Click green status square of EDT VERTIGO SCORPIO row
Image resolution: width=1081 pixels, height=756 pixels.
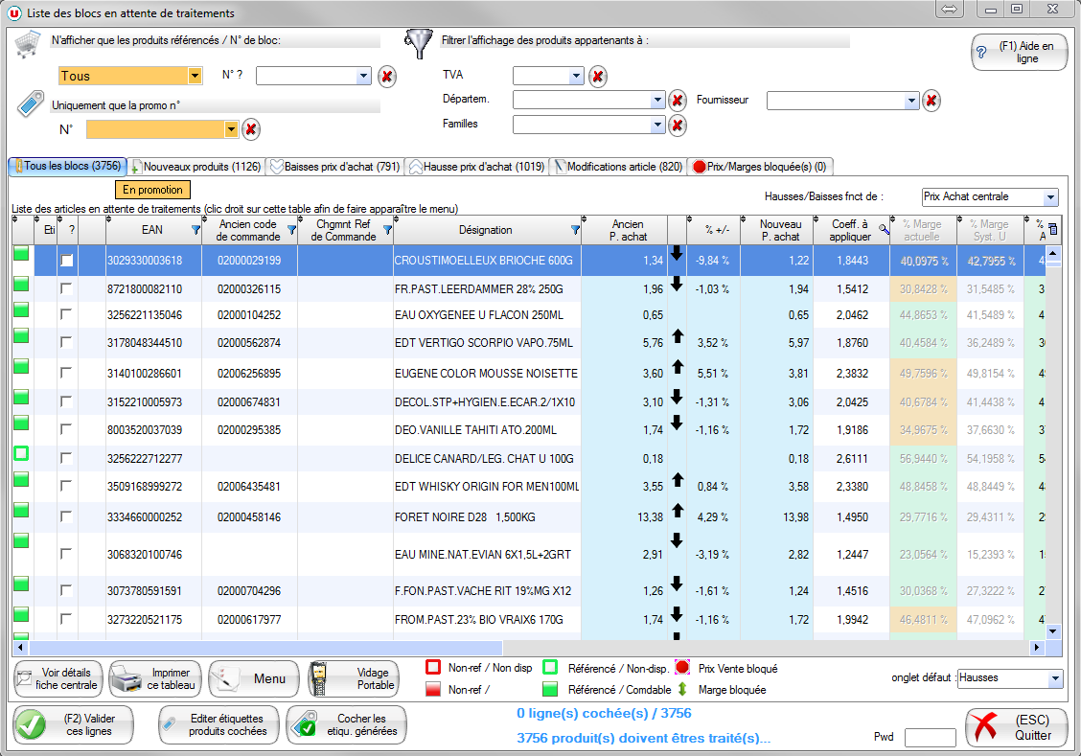click(x=21, y=335)
